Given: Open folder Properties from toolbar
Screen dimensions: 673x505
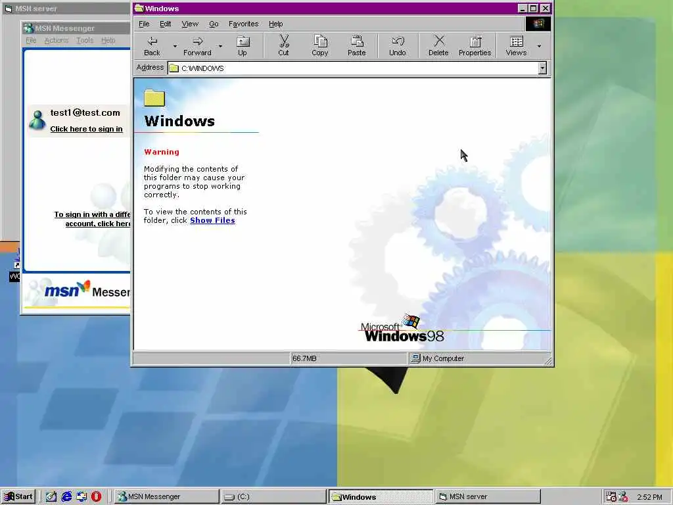Looking at the screenshot, I should click(475, 46).
